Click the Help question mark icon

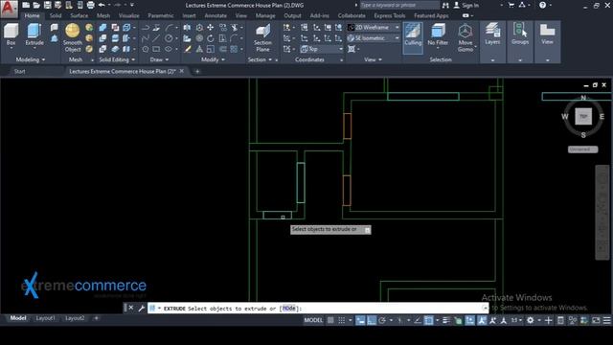click(x=543, y=5)
